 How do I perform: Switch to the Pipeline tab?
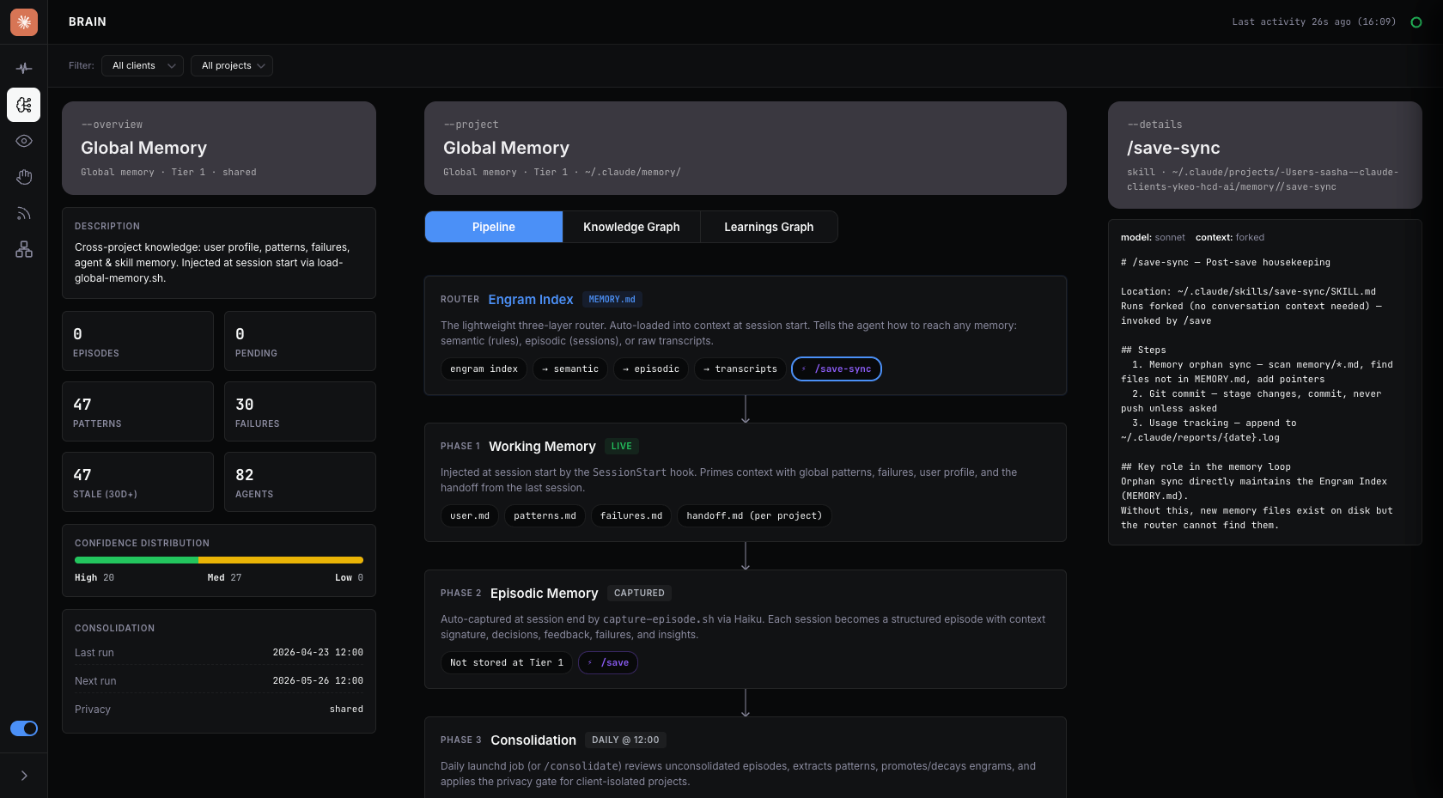494,227
